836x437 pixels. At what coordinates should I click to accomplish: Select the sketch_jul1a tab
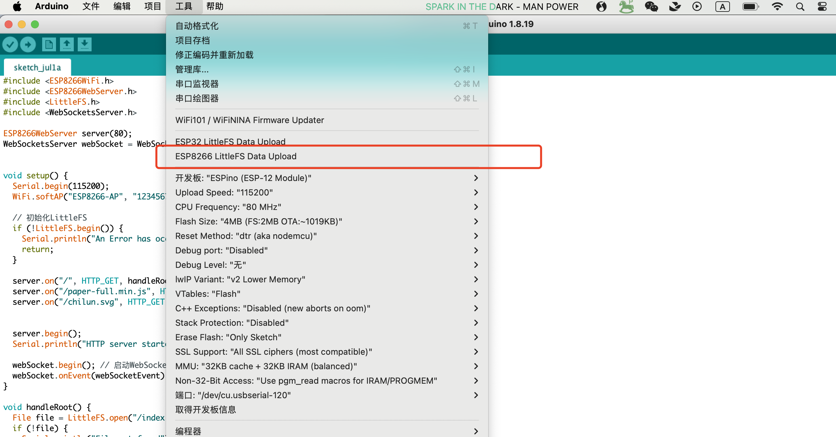(38, 67)
